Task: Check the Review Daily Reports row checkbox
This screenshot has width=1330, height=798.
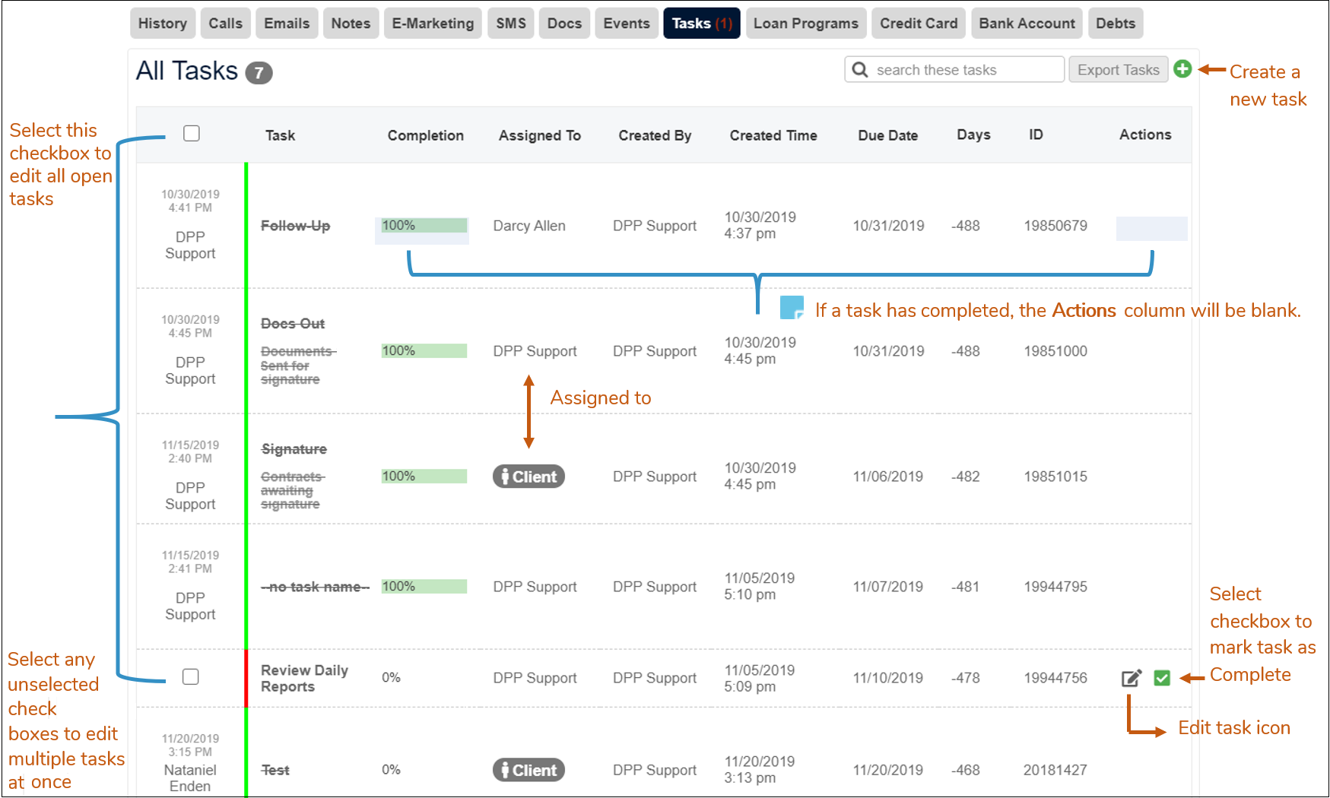Action: 191,676
